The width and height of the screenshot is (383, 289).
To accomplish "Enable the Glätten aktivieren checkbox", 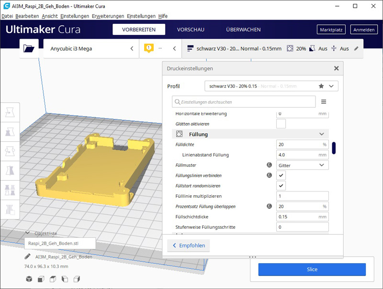I will pyautogui.click(x=281, y=124).
